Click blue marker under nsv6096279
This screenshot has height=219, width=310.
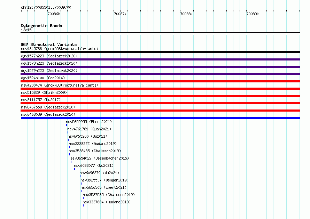80,176
